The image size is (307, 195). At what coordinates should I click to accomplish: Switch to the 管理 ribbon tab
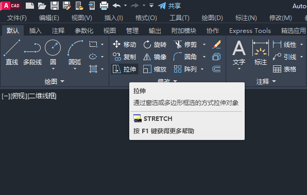tap(132, 31)
